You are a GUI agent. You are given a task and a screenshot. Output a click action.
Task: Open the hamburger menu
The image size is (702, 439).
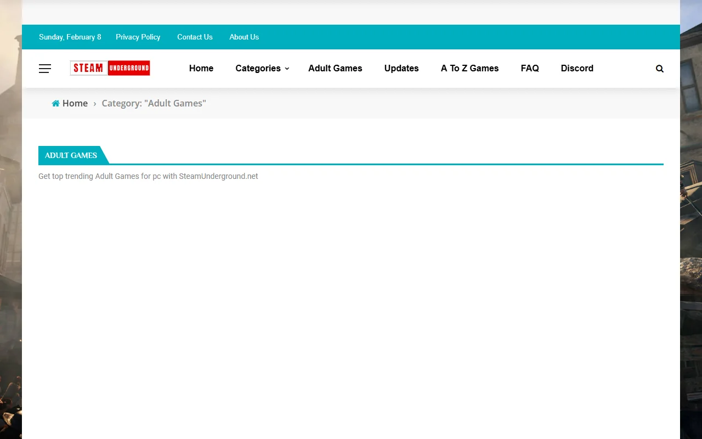(45, 68)
